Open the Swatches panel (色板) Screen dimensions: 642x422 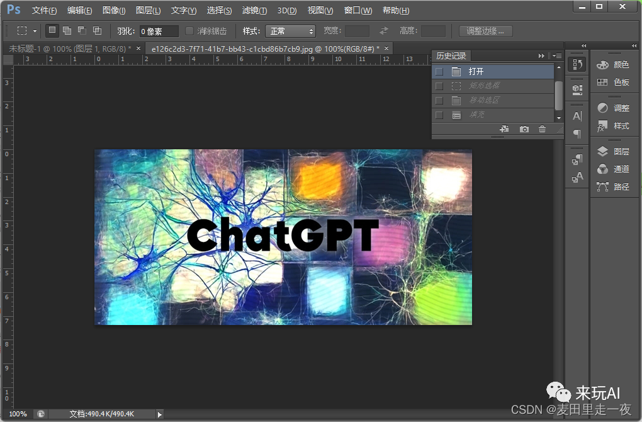[x=613, y=83]
